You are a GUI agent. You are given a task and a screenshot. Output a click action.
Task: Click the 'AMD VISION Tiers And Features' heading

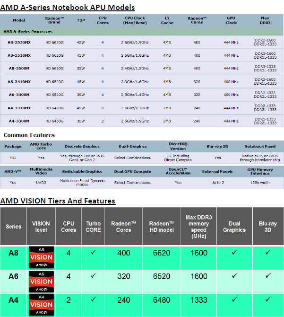(58, 201)
